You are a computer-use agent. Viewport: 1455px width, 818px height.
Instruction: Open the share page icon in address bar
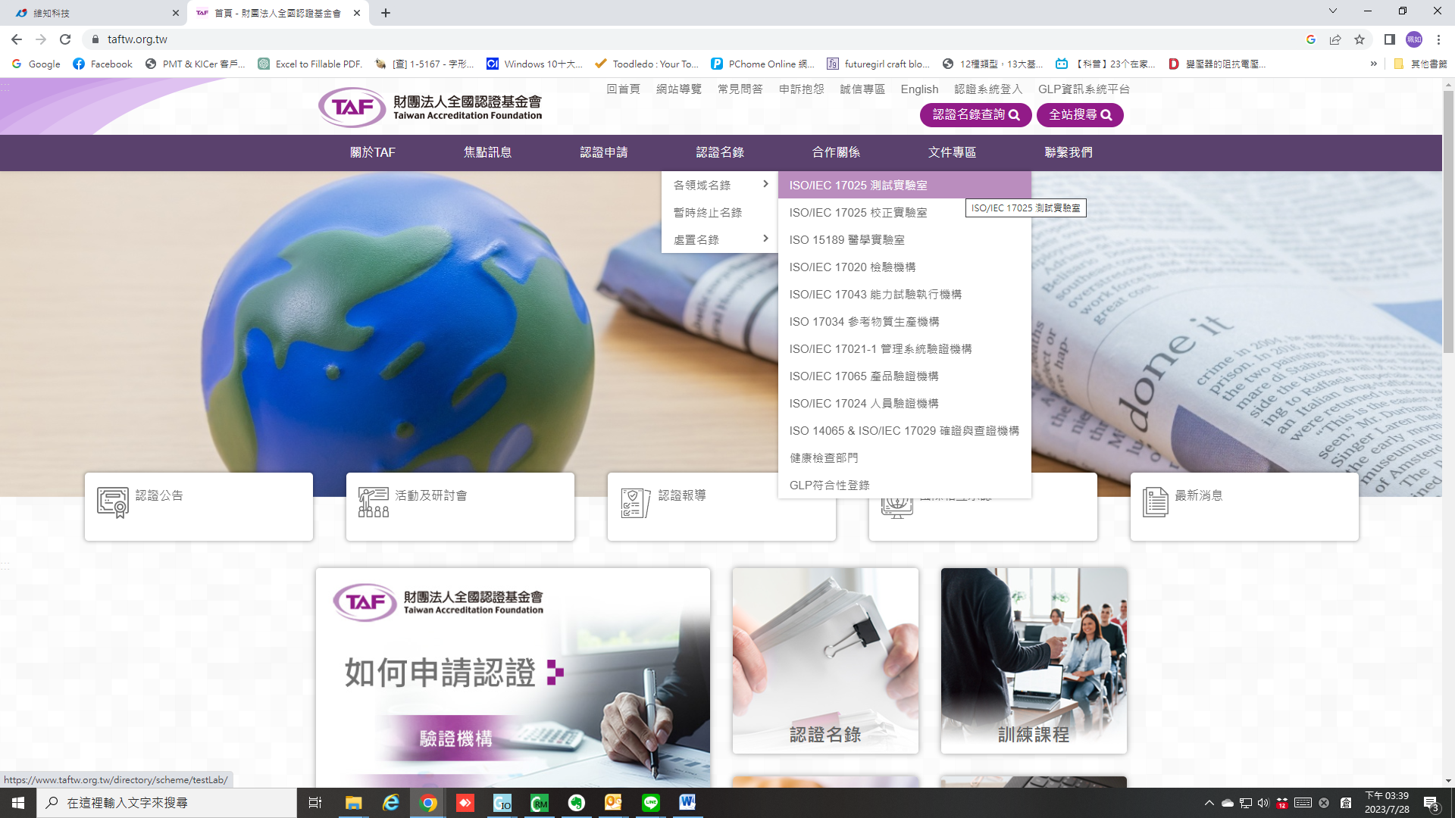[x=1335, y=39]
